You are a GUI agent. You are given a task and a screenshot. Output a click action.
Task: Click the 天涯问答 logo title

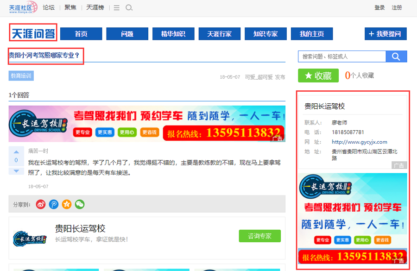coord(33,33)
